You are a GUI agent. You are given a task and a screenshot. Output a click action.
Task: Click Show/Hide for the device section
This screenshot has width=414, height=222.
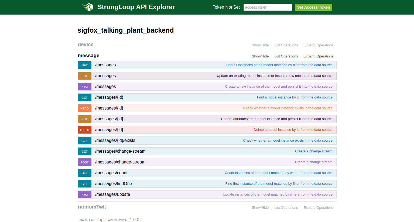coord(260,45)
